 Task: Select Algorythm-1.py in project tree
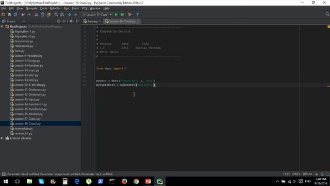pyautogui.click(x=25, y=32)
